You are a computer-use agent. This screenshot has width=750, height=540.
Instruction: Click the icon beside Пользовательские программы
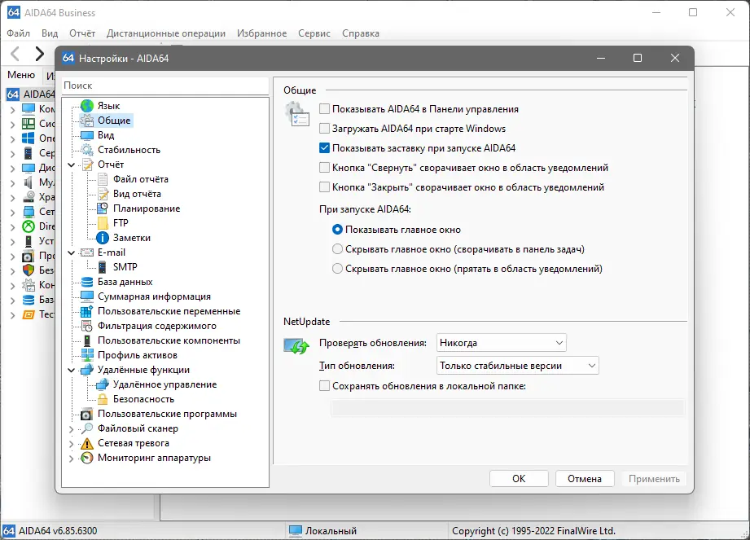[87, 415]
